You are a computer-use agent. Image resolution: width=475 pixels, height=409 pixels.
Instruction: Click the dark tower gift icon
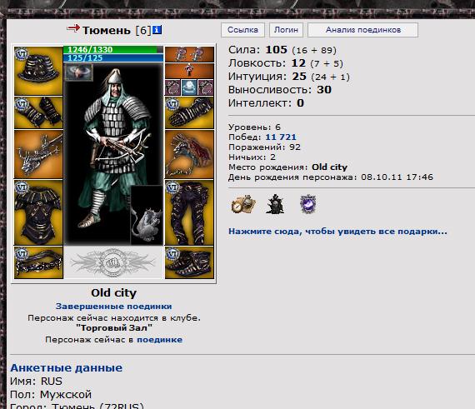point(275,204)
